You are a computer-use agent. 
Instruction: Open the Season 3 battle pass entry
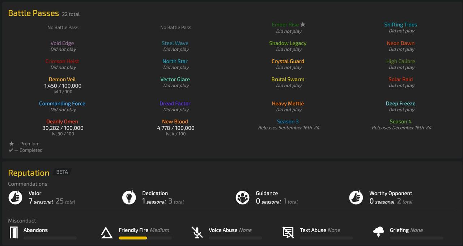tap(288, 122)
